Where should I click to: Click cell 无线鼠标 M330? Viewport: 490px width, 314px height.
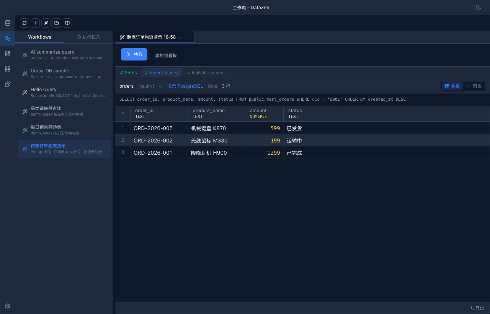coord(216,141)
